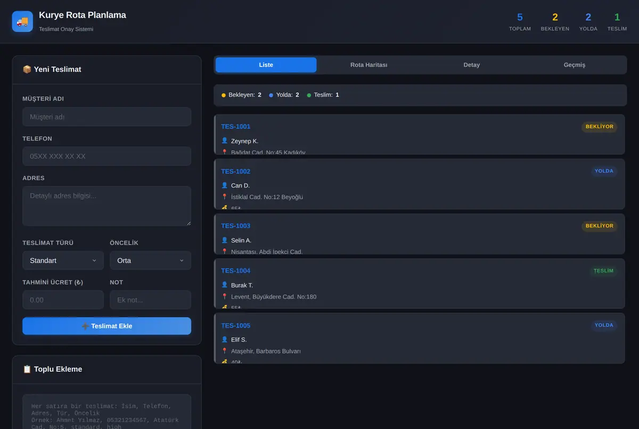Open delivery TES-1002

[420, 184]
